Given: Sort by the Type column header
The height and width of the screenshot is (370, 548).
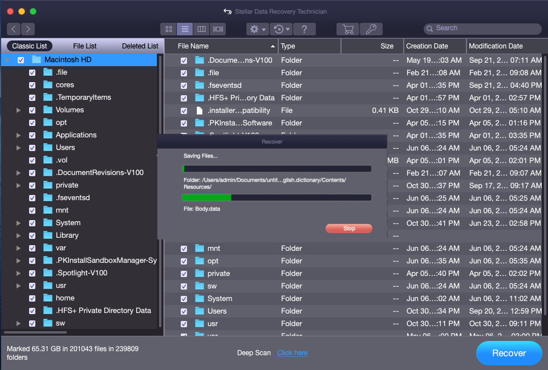Looking at the screenshot, I should click(x=309, y=46).
